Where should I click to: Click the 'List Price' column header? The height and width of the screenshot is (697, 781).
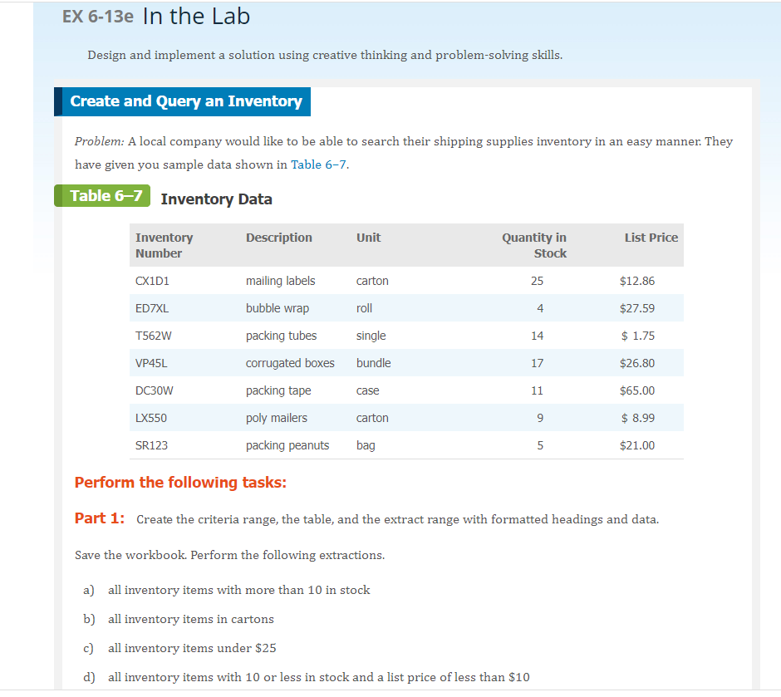(x=651, y=238)
